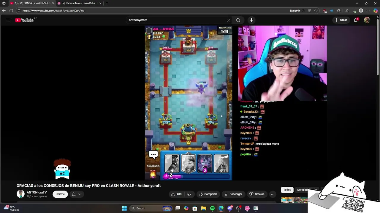Open the Copilot sidebar icon
Image resolution: width=380 pixels, height=213 pixels.
click(376, 11)
